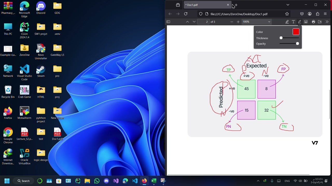Select the Lecture_52 PDF file on desktop
The width and height of the screenshot is (332, 186).
24,134
